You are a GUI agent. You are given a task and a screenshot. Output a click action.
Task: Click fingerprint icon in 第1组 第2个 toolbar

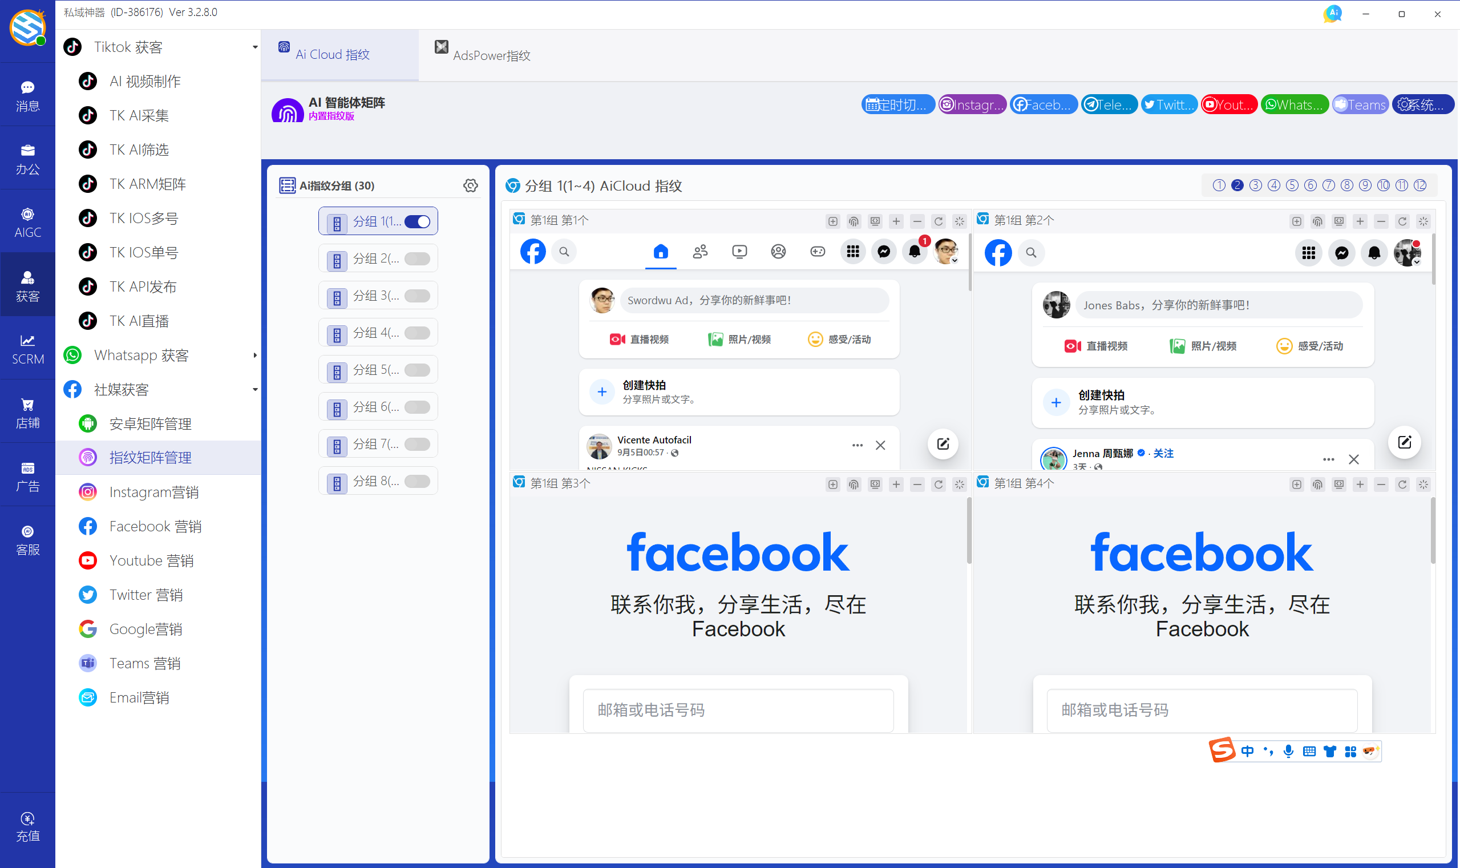[1317, 221]
